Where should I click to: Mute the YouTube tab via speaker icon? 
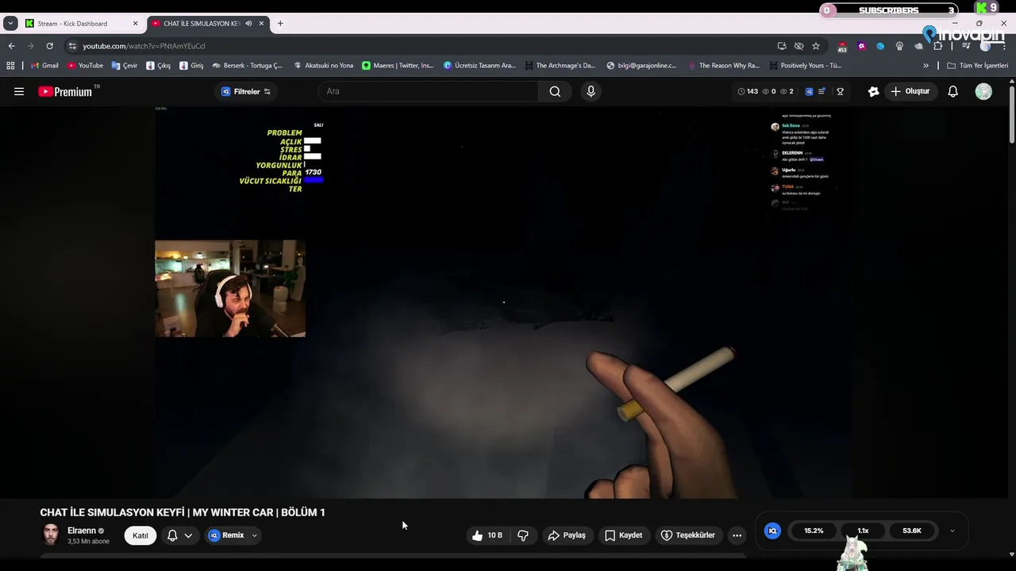[248, 24]
